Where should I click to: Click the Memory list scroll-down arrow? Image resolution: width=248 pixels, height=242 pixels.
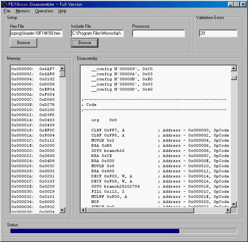coord(62,210)
